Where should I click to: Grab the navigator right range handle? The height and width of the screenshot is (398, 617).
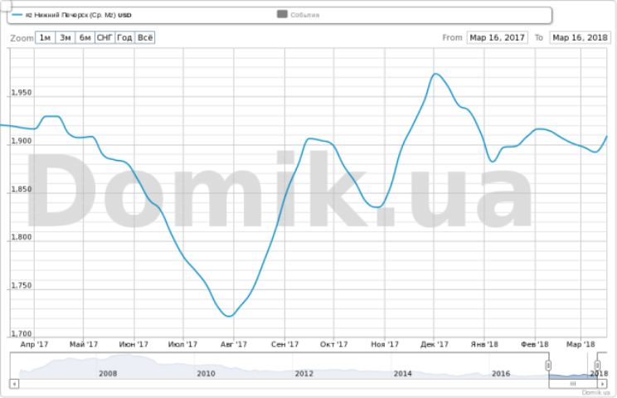pos(597,366)
